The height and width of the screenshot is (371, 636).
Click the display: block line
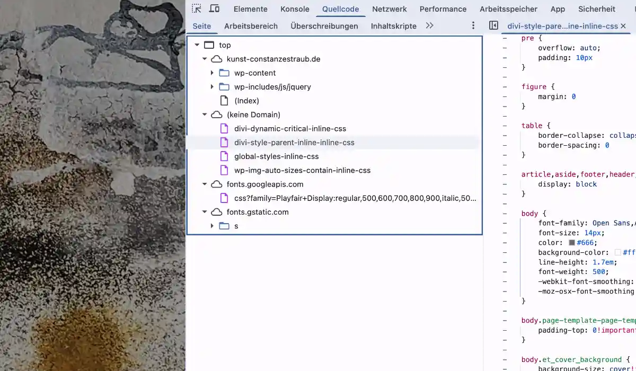click(x=568, y=184)
